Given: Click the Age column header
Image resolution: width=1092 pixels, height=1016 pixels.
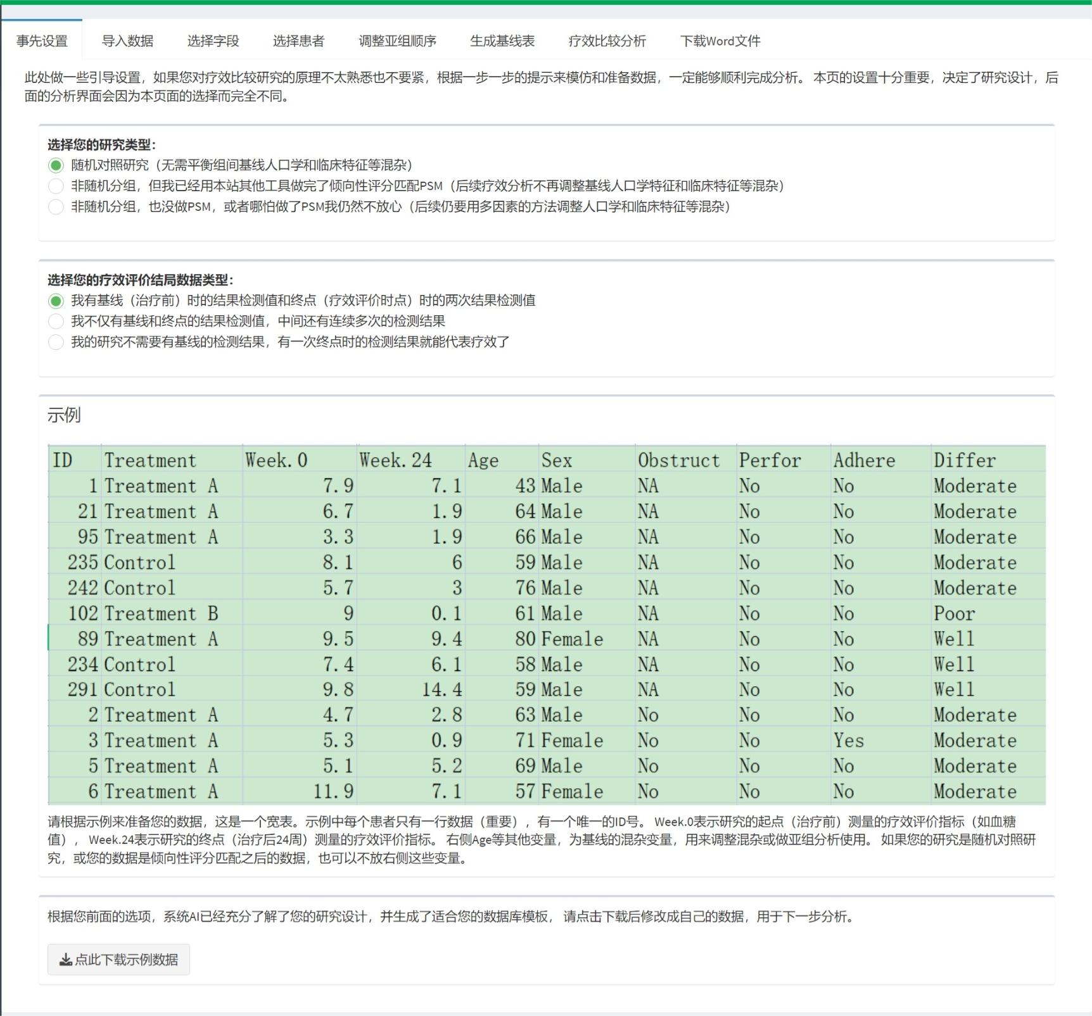Looking at the screenshot, I should (483, 460).
